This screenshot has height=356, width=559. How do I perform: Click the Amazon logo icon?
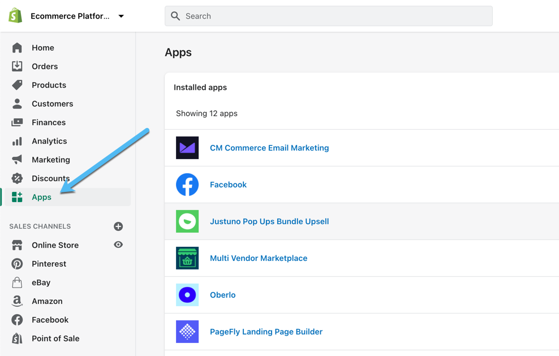(x=17, y=301)
